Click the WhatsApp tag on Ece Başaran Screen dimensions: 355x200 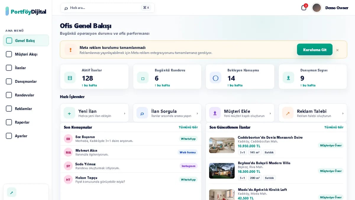click(188, 139)
